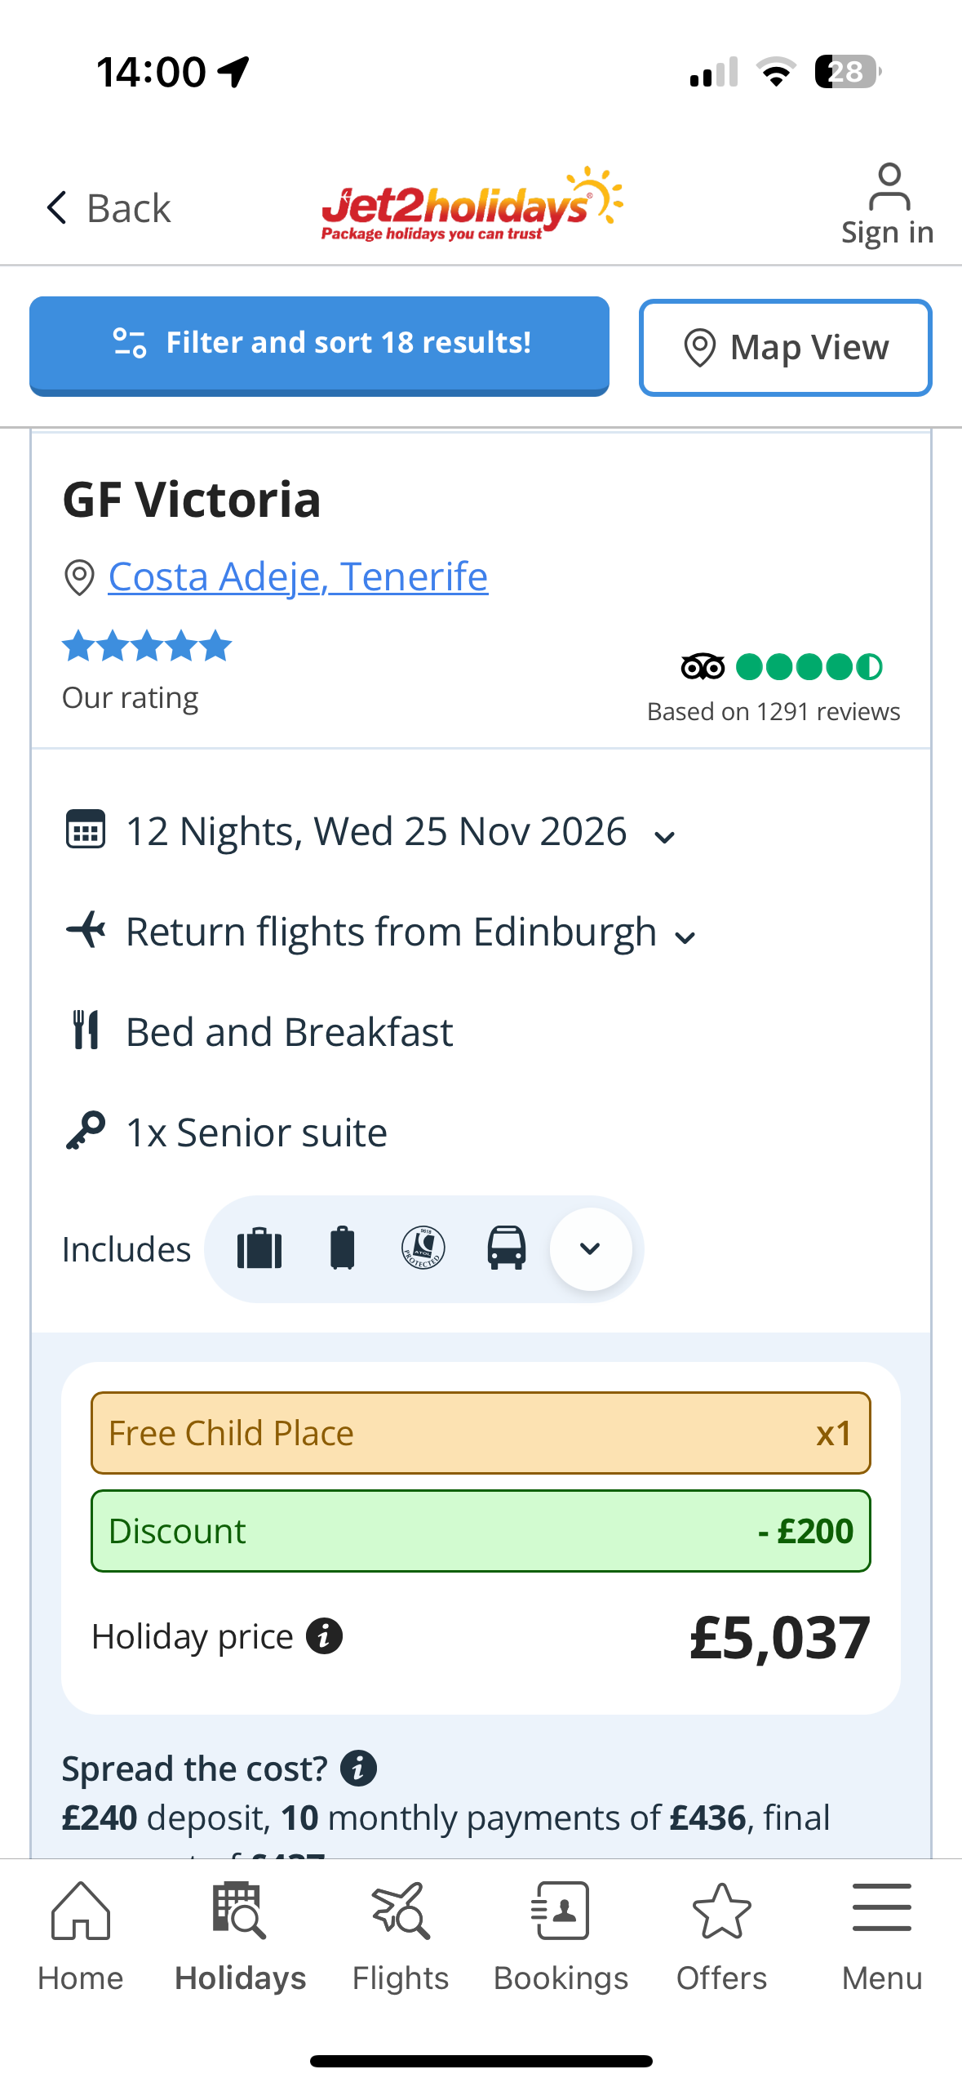Switch to the Flights tab
The image size is (962, 2087).
point(401,1937)
